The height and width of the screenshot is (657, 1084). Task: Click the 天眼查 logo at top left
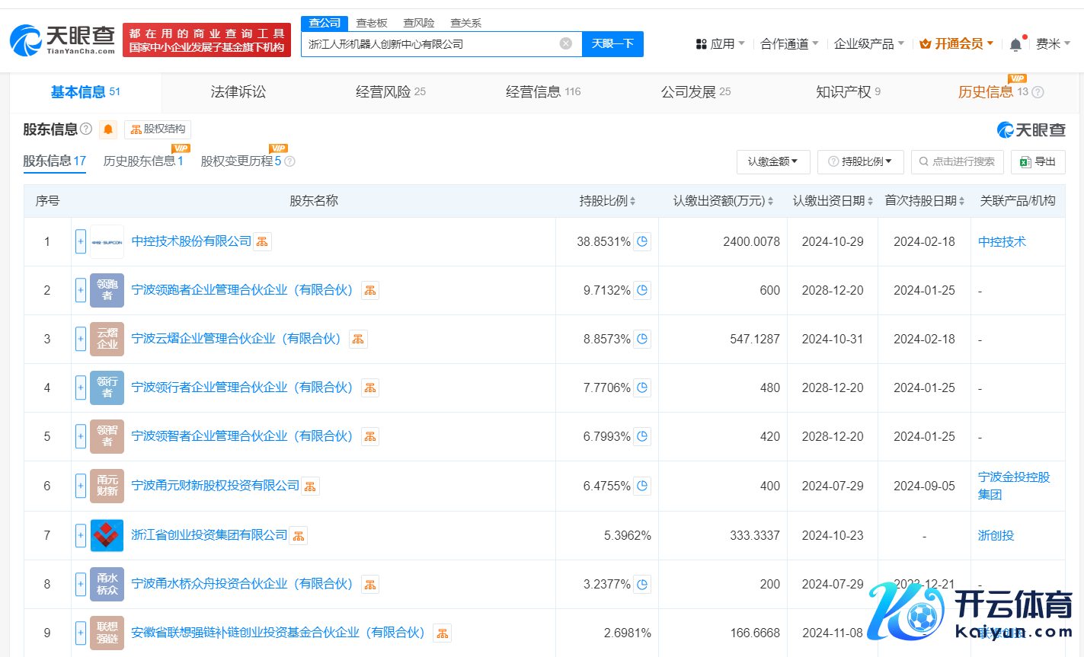(62, 40)
